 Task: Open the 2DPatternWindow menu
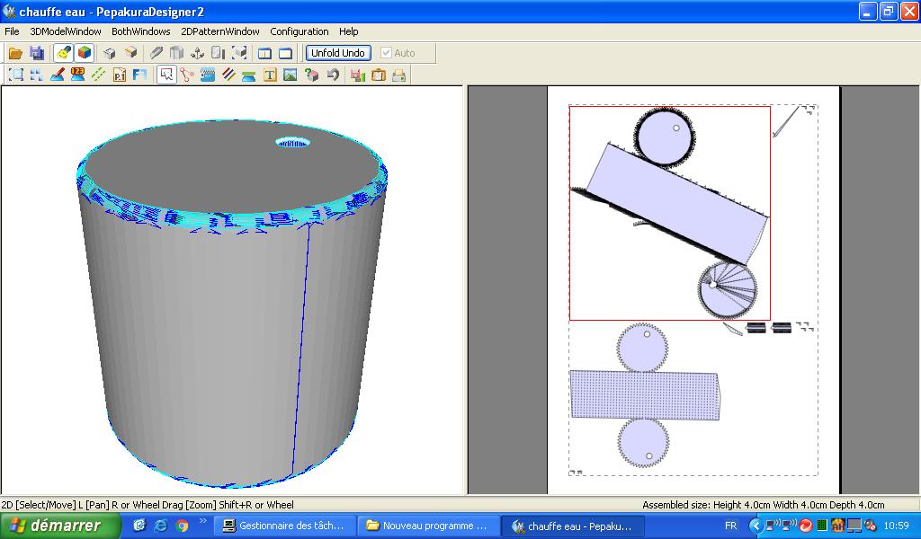219,31
